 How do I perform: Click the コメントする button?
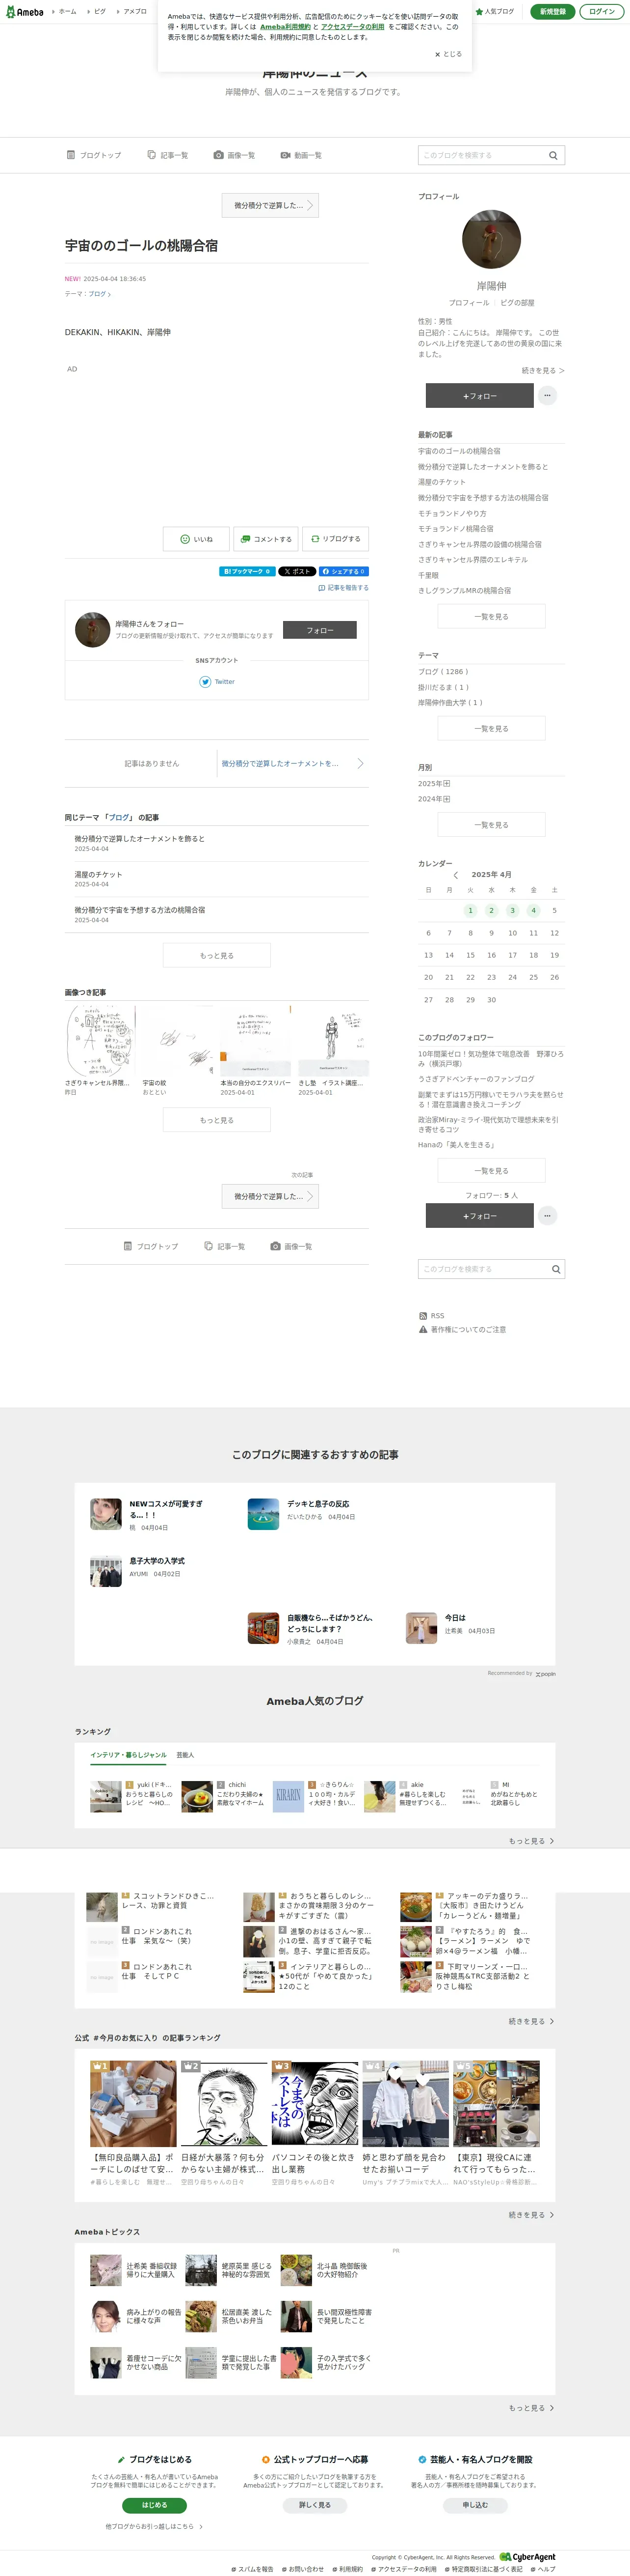[x=266, y=539]
